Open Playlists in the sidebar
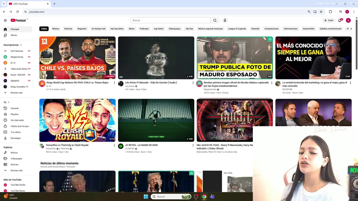 click(17, 114)
